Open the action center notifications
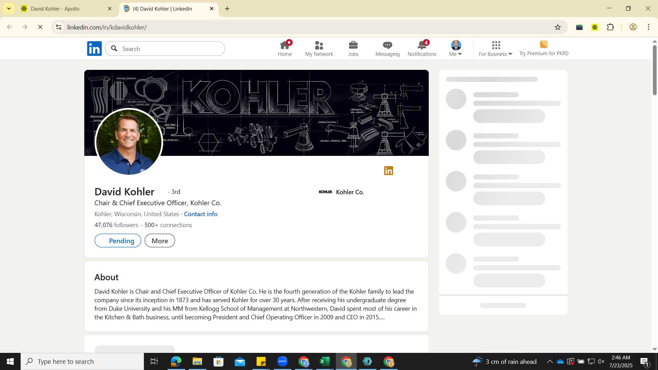Screen dimensions: 658x370 (644, 361)
